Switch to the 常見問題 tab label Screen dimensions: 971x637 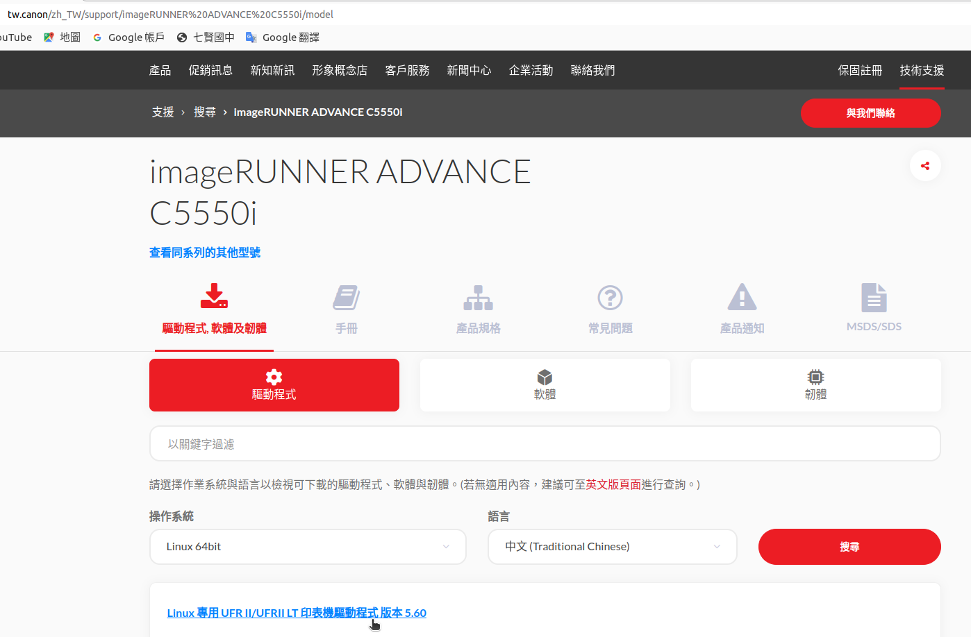point(611,328)
